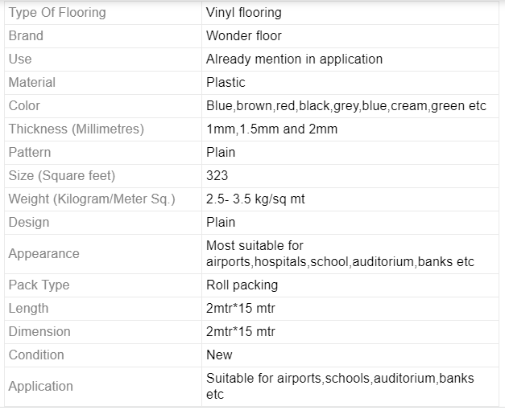Click the 'Pattern' label cell

103,153
